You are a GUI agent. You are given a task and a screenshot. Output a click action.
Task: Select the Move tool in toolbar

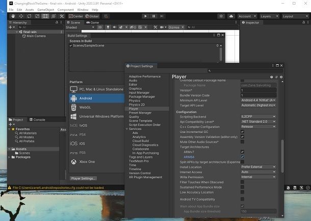tap(21, 16)
